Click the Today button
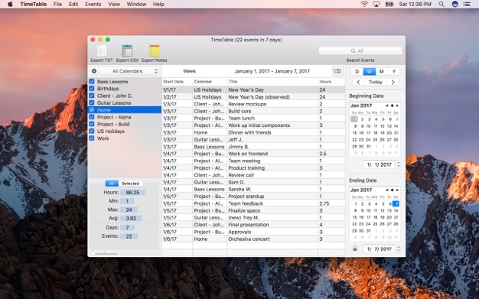479x299 pixels. coord(376,82)
